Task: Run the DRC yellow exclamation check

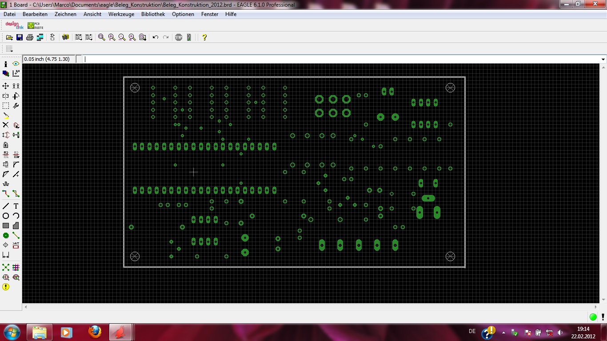Action: pyautogui.click(x=6, y=287)
